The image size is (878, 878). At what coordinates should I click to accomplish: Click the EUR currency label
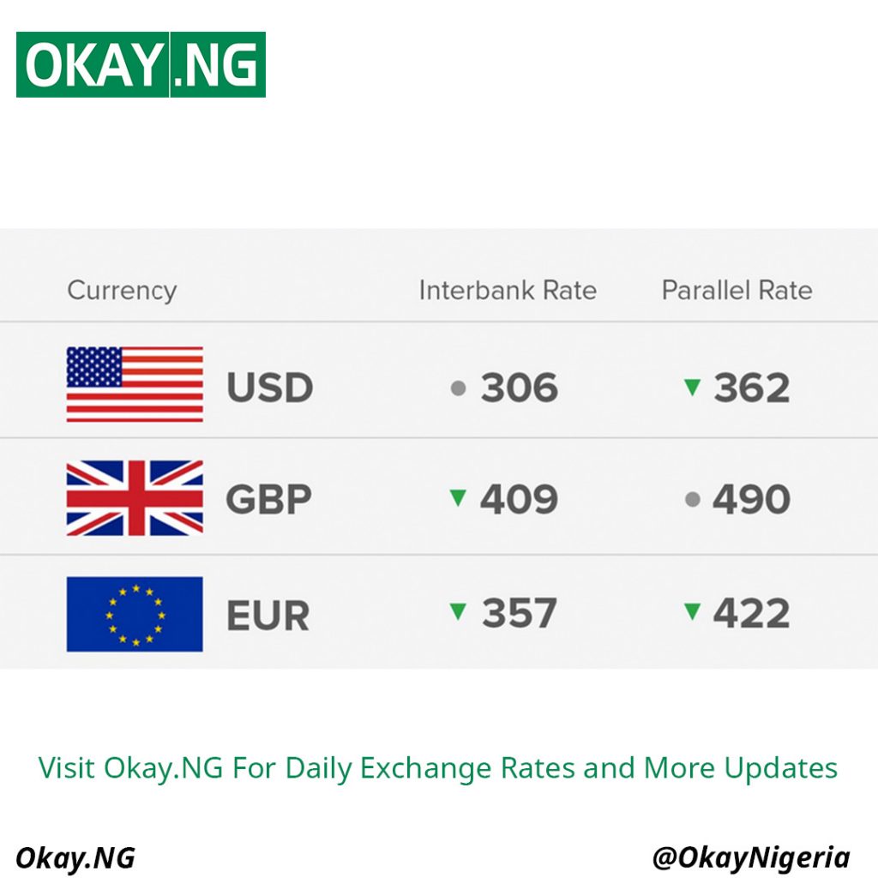[x=268, y=616]
